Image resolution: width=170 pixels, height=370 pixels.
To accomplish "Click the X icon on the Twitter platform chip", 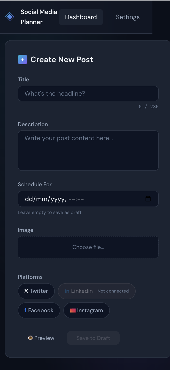I will pos(26,291).
